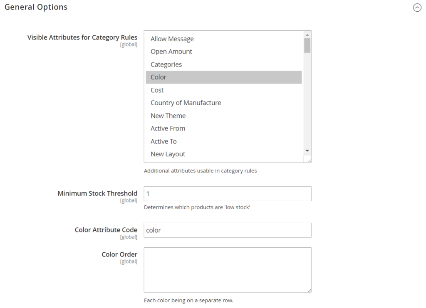The image size is (426, 308).
Task: Click the Color Order textarea resize handle
Action: [x=309, y=290]
